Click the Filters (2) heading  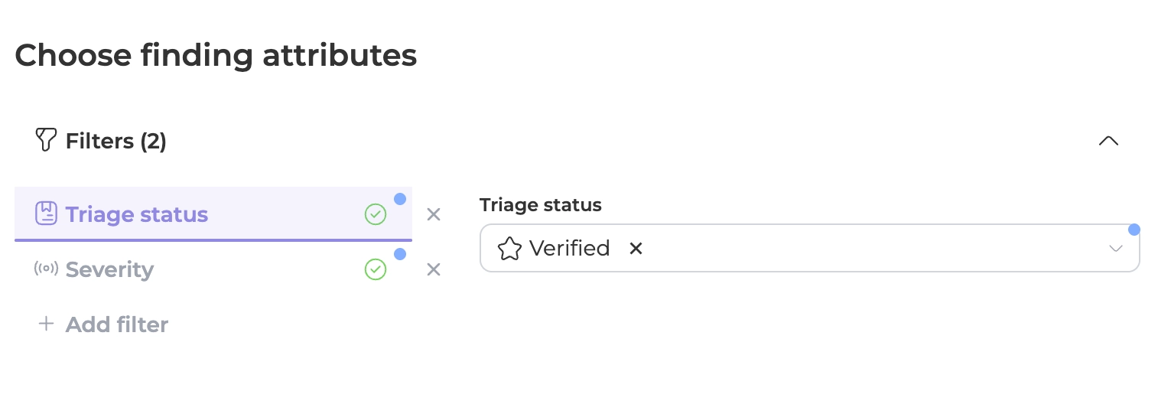point(116,141)
